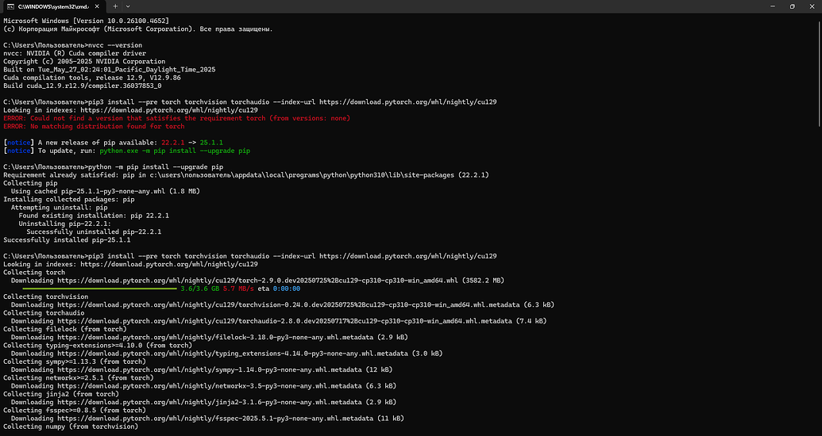This screenshot has height=436, width=822.
Task: Click the networkx-3.5 metadata download URL
Action: point(241,386)
